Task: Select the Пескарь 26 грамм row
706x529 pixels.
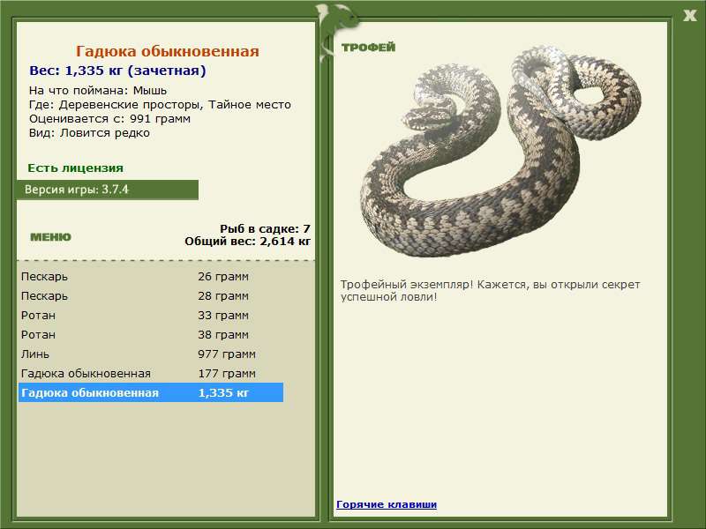Action: pos(151,276)
